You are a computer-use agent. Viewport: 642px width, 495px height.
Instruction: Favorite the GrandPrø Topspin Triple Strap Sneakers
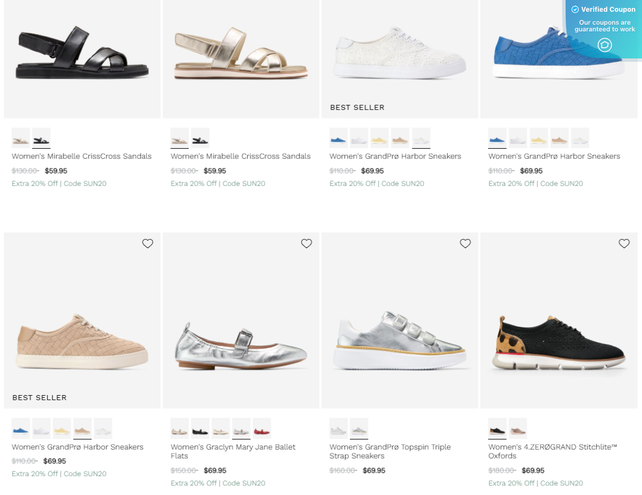[465, 244]
